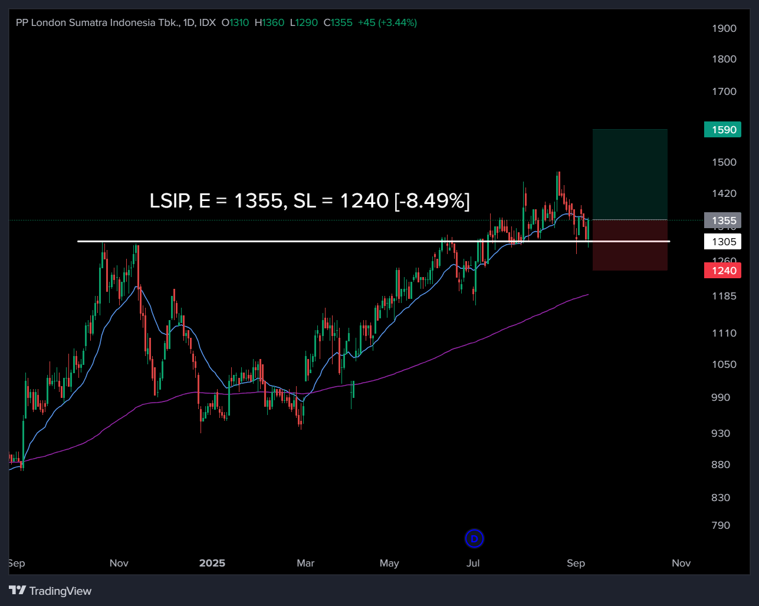
Task: Click the symbol title 'PP London Sumatra Indonesia Tbk.'
Action: pyautogui.click(x=98, y=22)
